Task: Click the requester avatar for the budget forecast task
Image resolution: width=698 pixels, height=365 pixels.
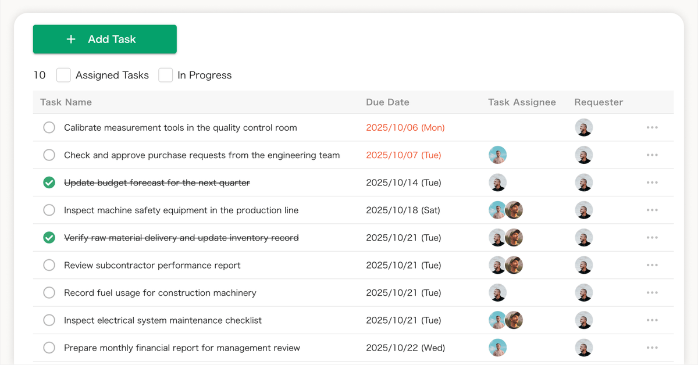Action: (x=583, y=182)
